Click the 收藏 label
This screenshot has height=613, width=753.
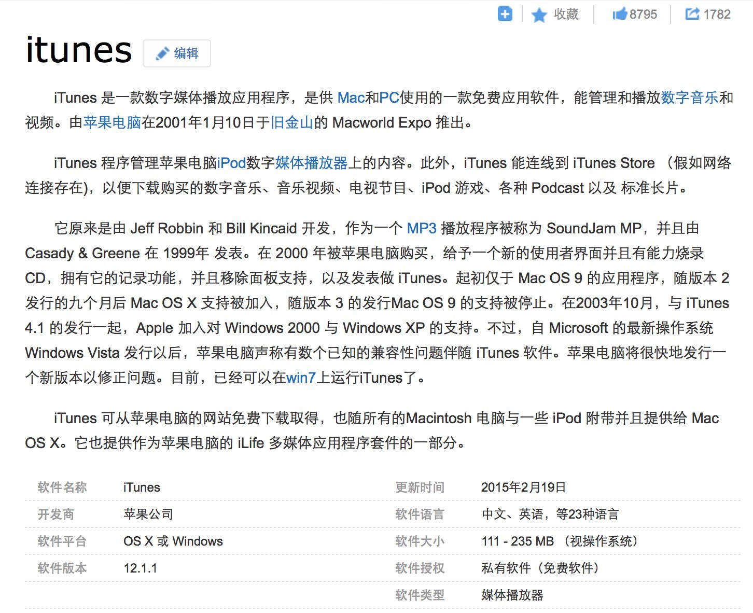pos(566,15)
